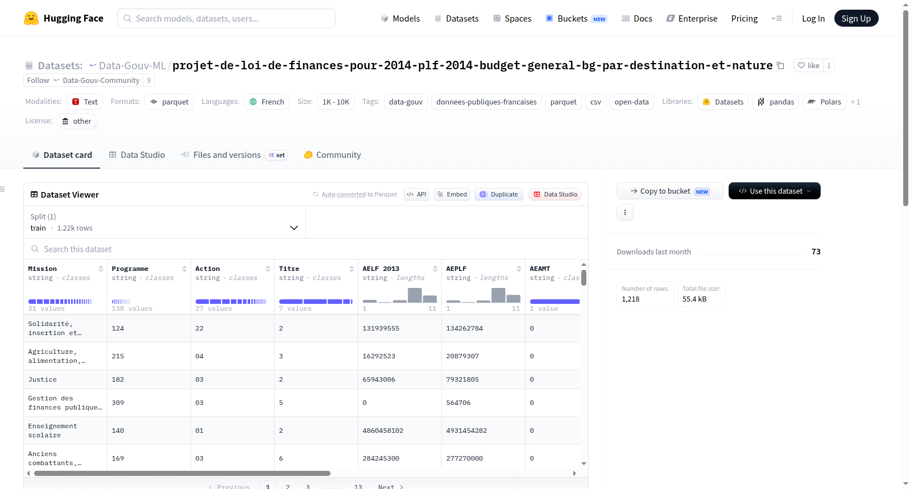
Task: Click the Log In link
Action: [813, 19]
